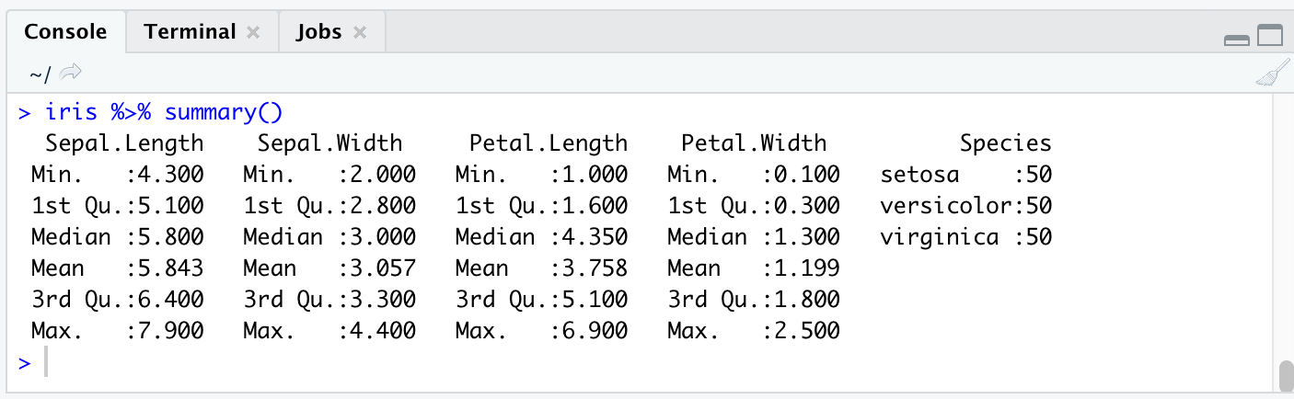This screenshot has width=1294, height=399.
Task: Click the Sepal.Width column header
Action: tap(329, 143)
